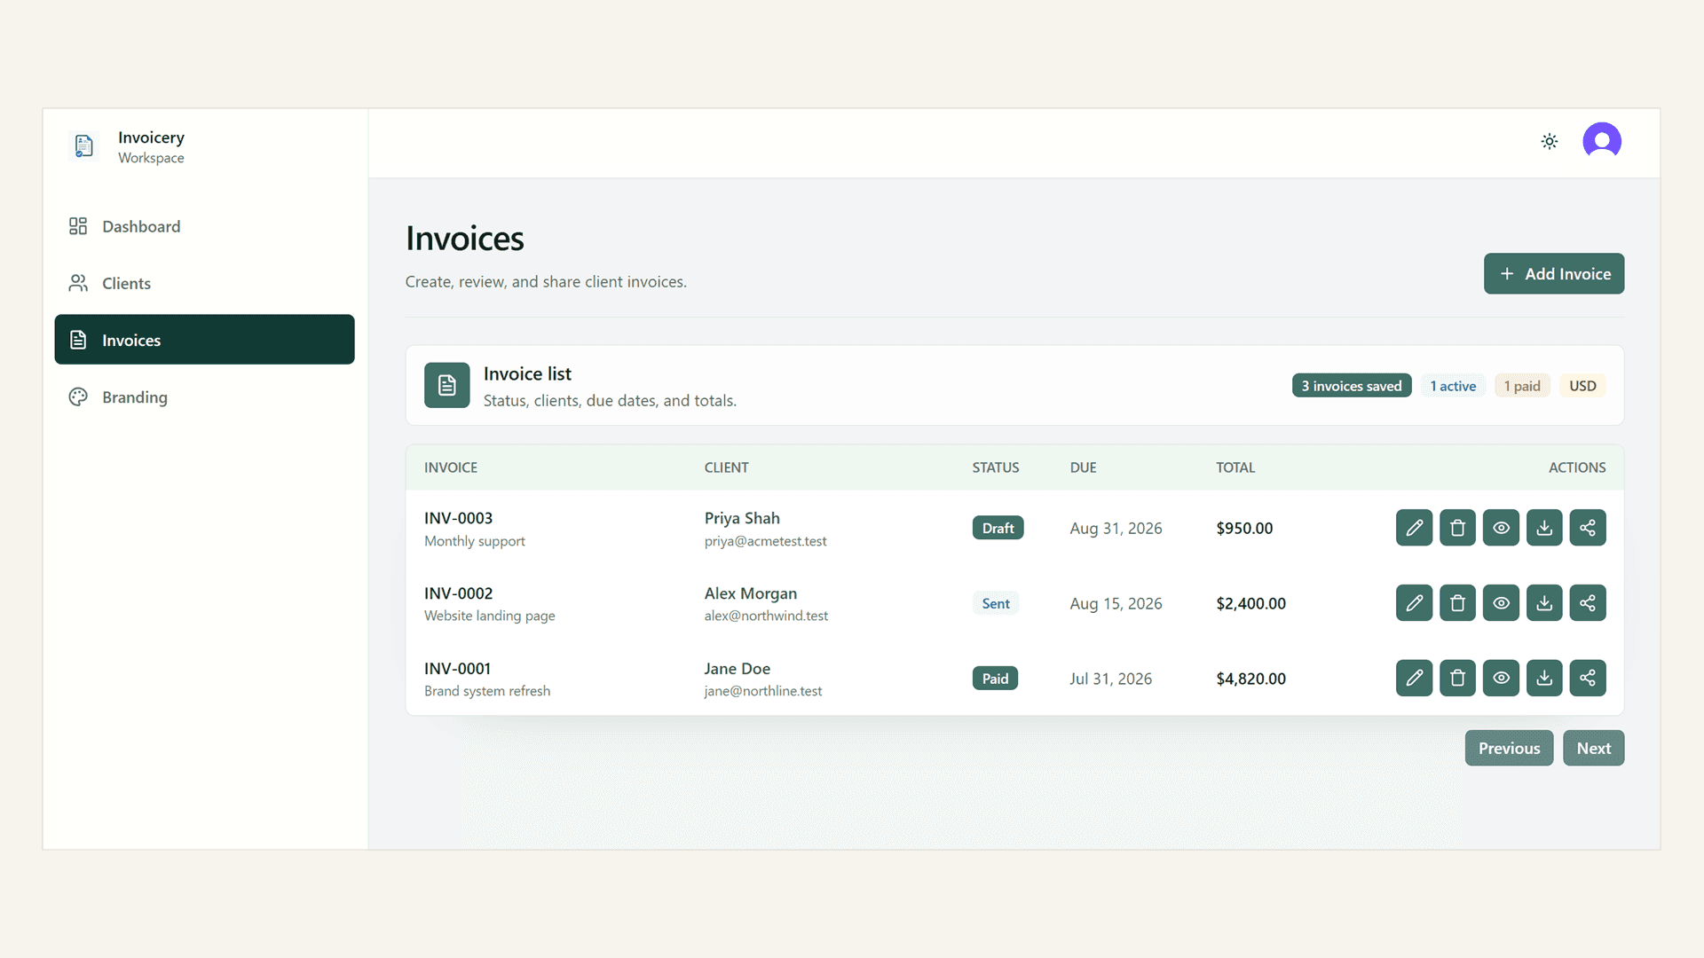This screenshot has width=1704, height=958.
Task: Click the Draft status badge
Action: (x=998, y=528)
